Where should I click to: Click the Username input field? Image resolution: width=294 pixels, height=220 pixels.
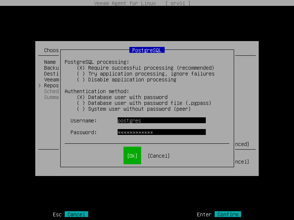pos(161,120)
